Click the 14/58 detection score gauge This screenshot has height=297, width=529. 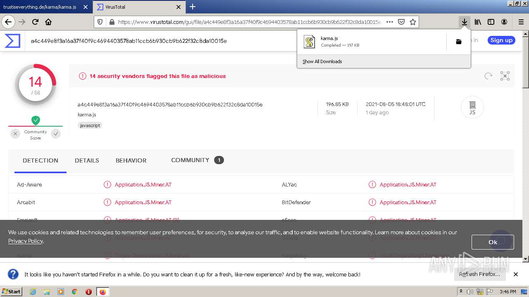tap(36, 85)
